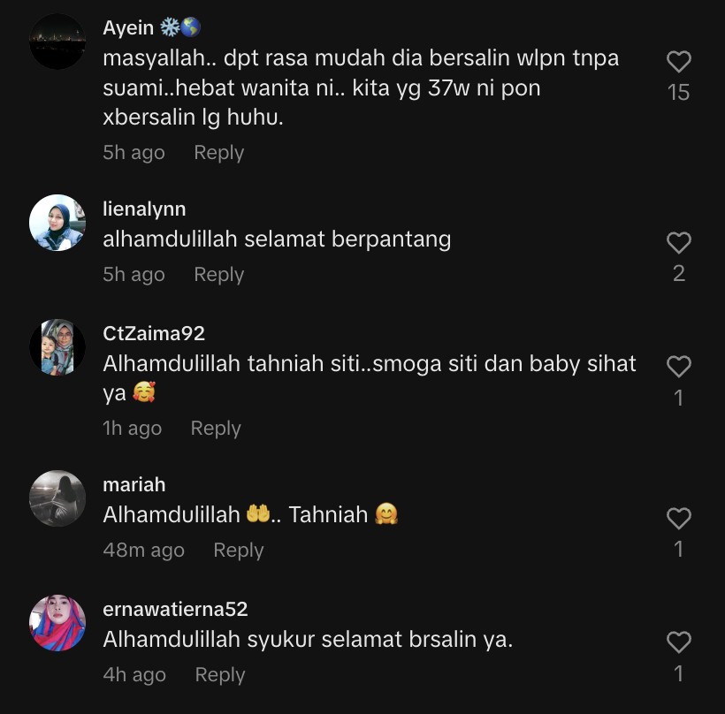The image size is (725, 714).
Task: Open the lienalynn username link
Action: pos(144,209)
